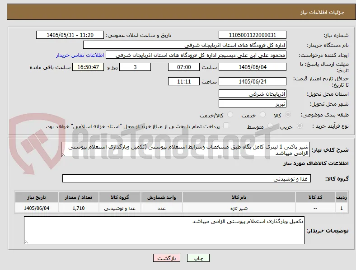Click the remaining days field showing 3

pyautogui.click(x=135, y=67)
